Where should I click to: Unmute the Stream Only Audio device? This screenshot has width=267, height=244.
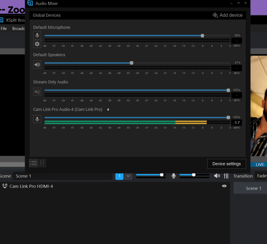click(x=37, y=92)
